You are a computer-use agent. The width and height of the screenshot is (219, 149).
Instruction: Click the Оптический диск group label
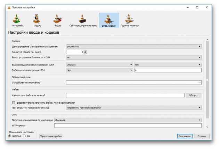(21, 77)
